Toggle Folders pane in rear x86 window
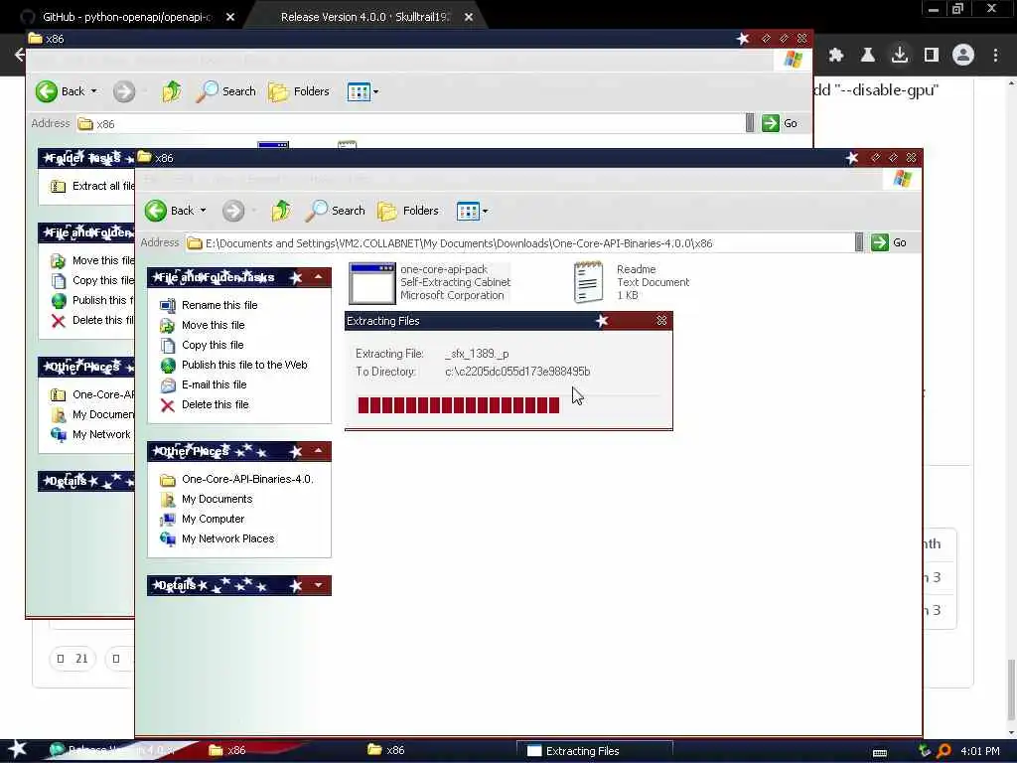The width and height of the screenshot is (1017, 763). [x=299, y=90]
